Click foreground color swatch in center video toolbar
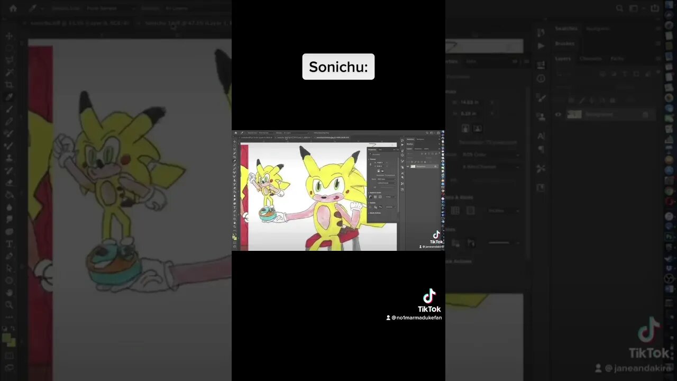 click(x=234, y=237)
